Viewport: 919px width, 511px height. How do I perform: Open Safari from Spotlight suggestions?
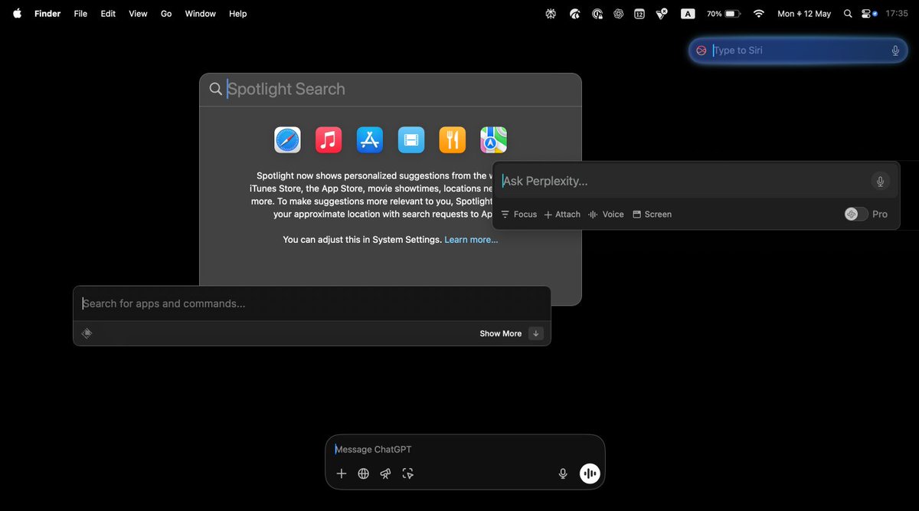(287, 140)
